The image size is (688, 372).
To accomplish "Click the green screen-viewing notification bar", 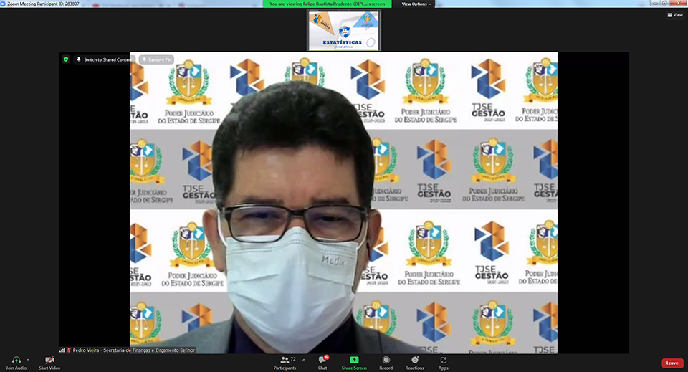I will click(x=330, y=4).
